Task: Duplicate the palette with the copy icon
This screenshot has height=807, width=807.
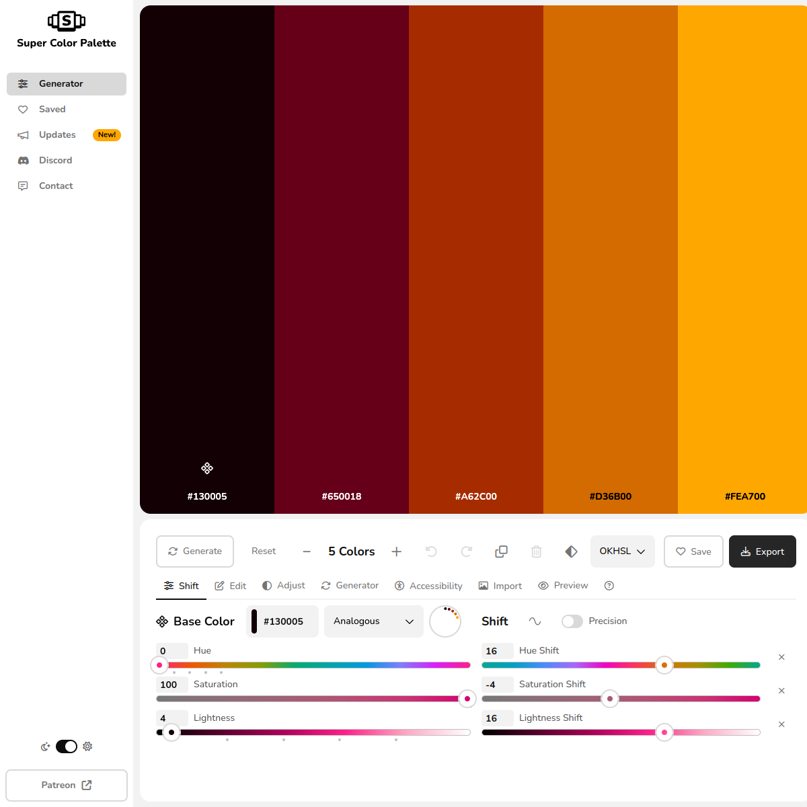Action: click(501, 551)
